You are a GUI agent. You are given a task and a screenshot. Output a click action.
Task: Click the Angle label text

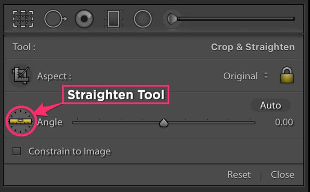(x=50, y=122)
